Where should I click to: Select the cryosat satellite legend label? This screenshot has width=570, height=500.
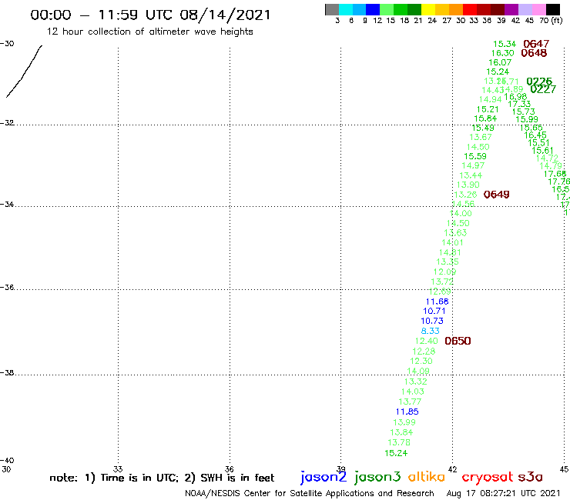coord(487,477)
